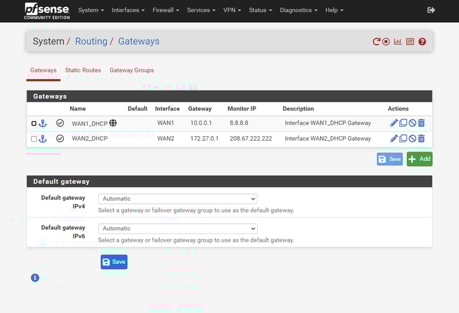Viewport: 459px width, 313px height.
Task: Switch to the Gateway Groups tab
Action: click(131, 70)
